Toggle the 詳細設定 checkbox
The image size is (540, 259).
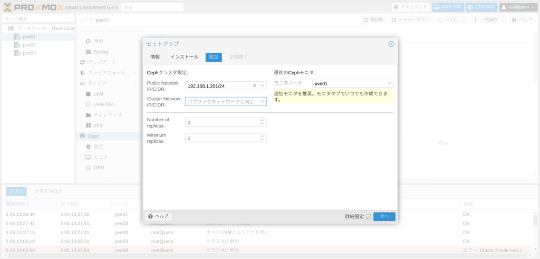(x=369, y=217)
